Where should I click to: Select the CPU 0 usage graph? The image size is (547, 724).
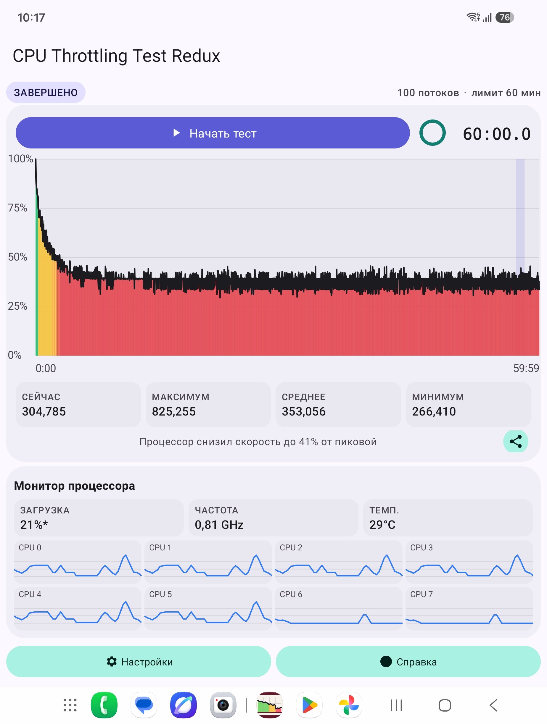(77, 562)
